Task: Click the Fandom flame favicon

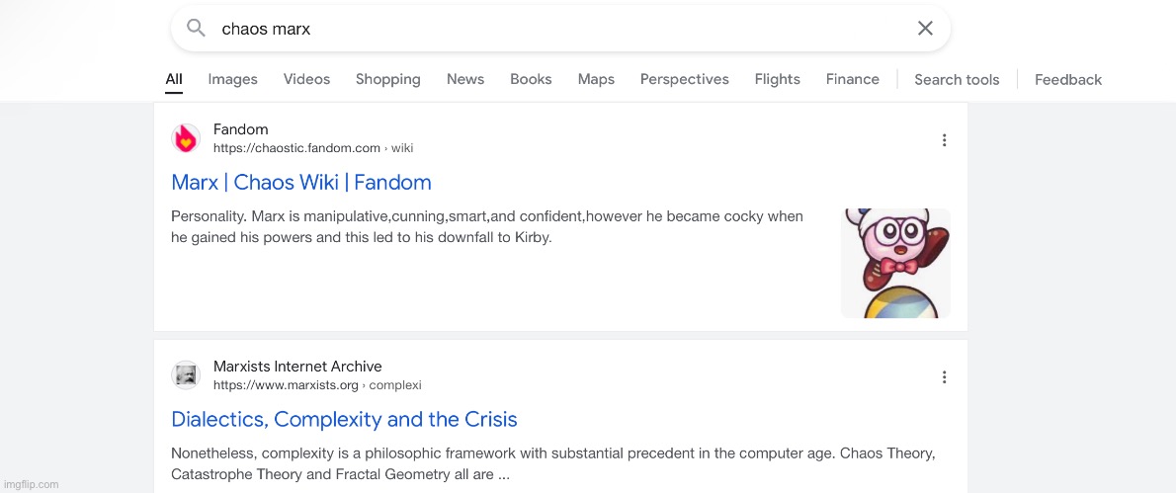Action: 186,139
